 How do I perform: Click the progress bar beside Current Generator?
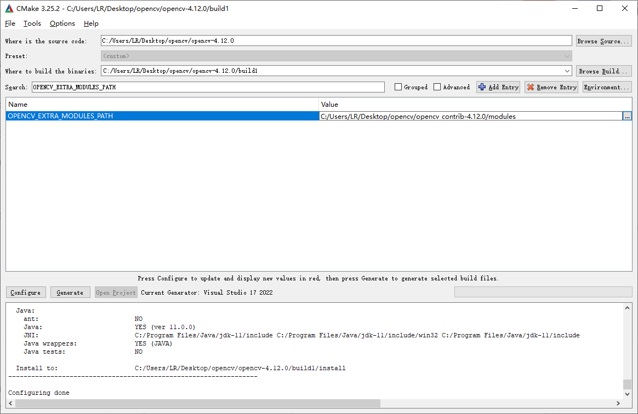(x=543, y=292)
